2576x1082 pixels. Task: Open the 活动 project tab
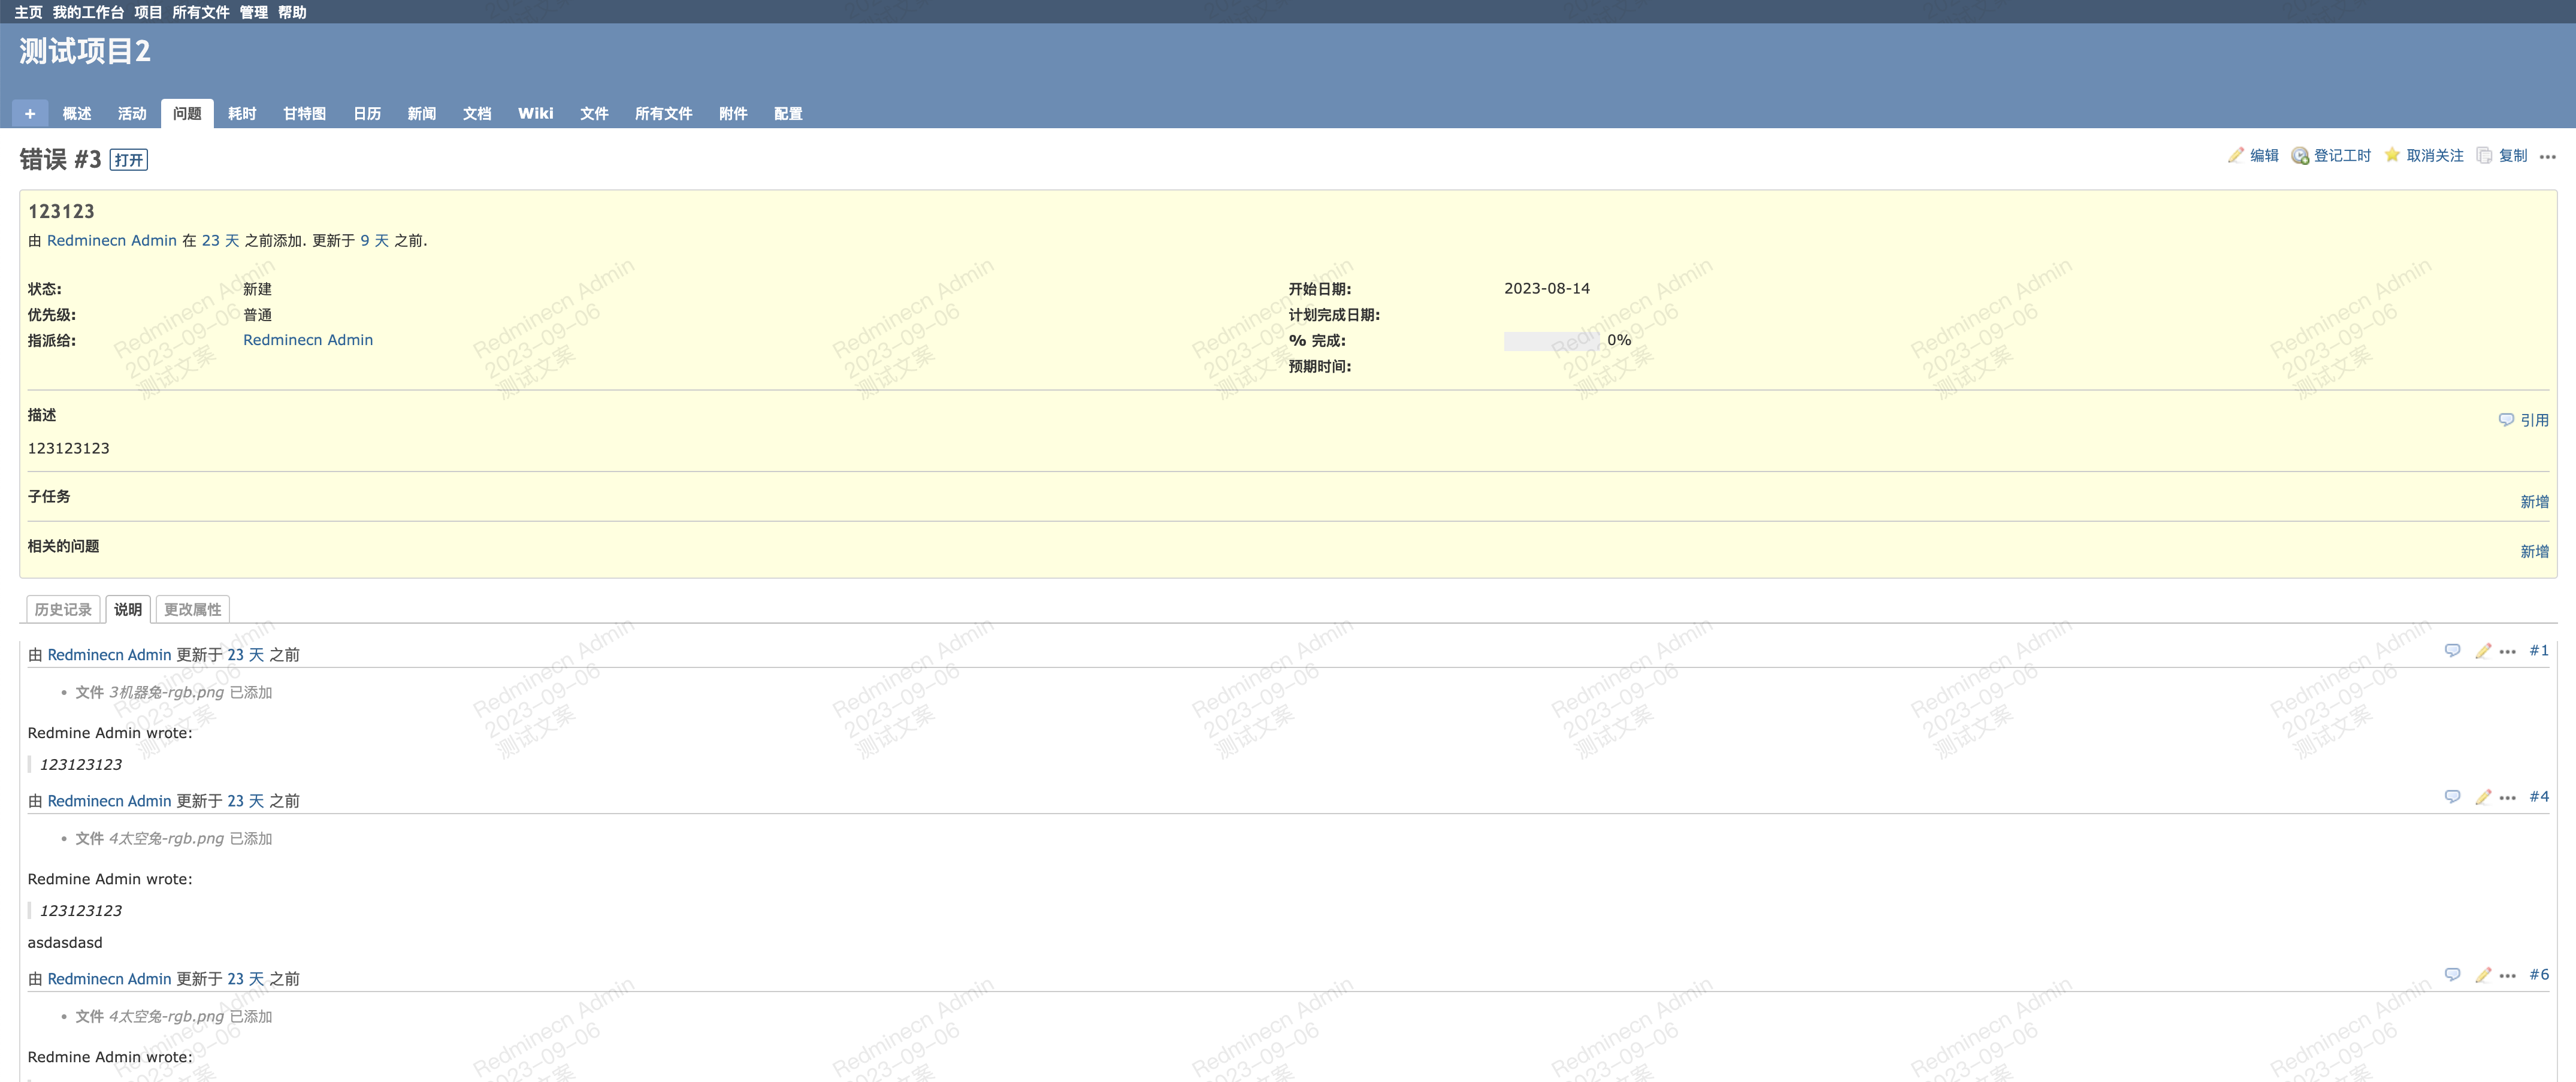point(132,113)
